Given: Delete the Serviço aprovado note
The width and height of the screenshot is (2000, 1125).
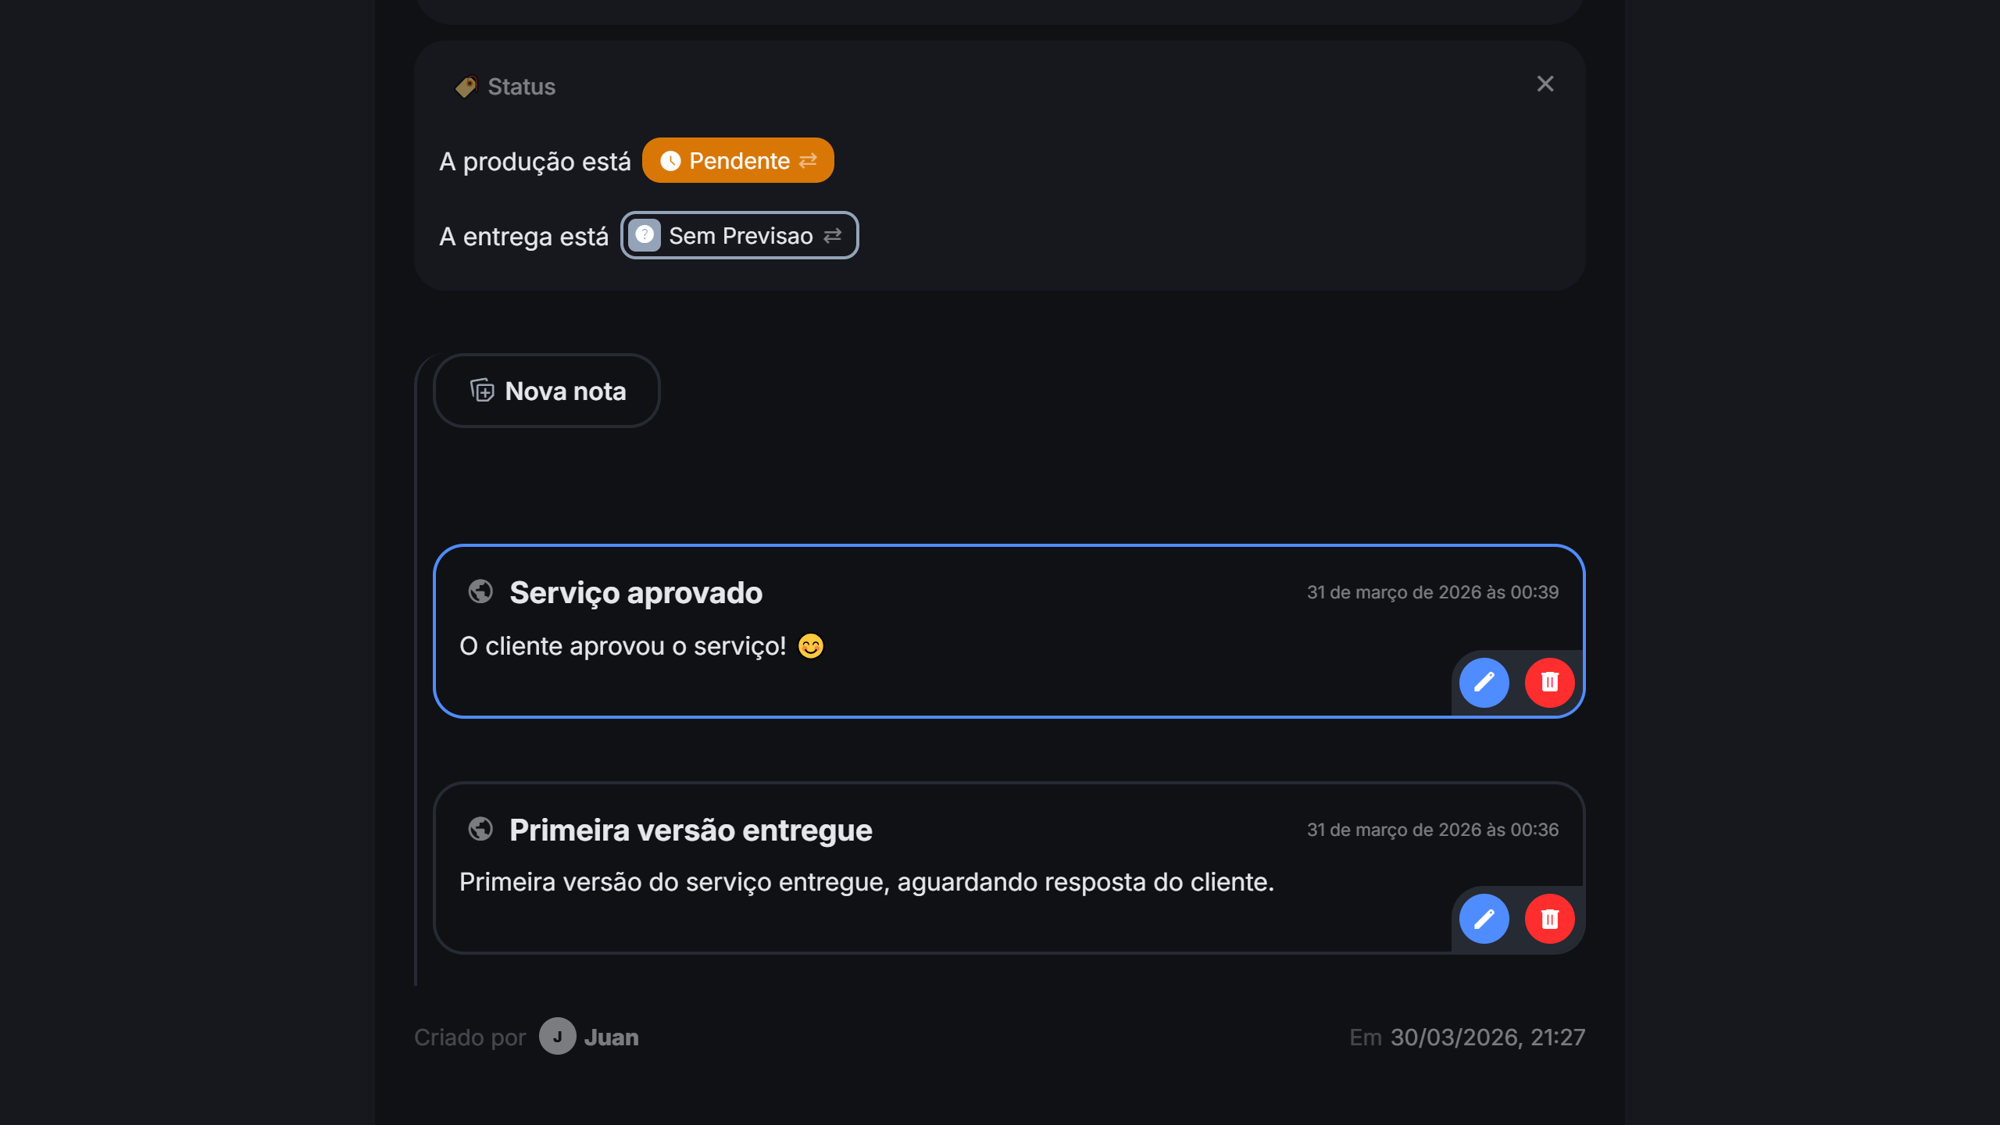Looking at the screenshot, I should tap(1549, 683).
